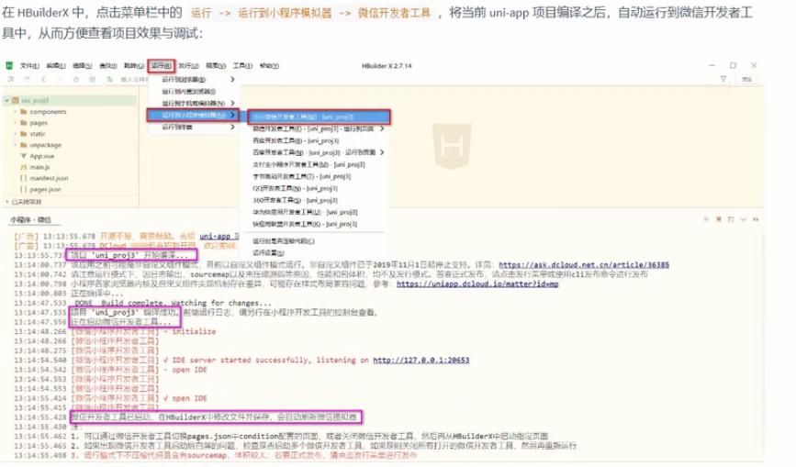Click the forward navigation arrow in toolbar
796x467 pixels.
pos(60,79)
